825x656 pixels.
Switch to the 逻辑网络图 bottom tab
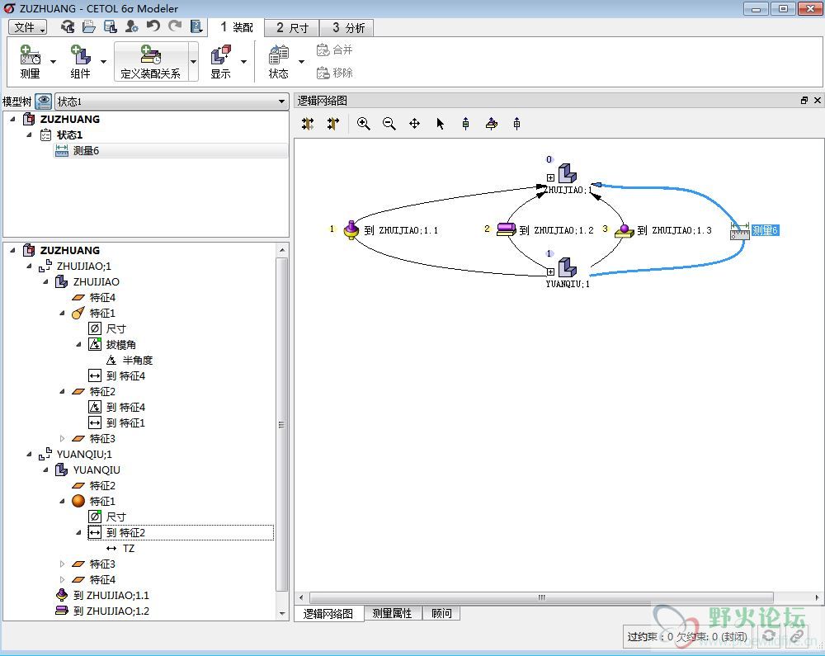[x=328, y=614]
